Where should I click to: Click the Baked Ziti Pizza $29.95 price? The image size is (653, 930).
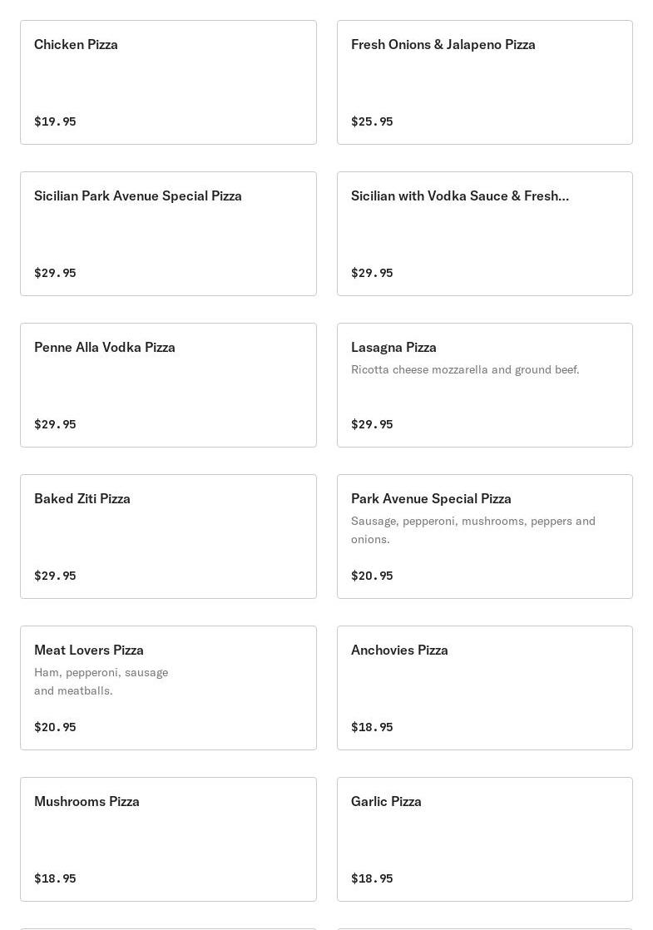(x=55, y=576)
